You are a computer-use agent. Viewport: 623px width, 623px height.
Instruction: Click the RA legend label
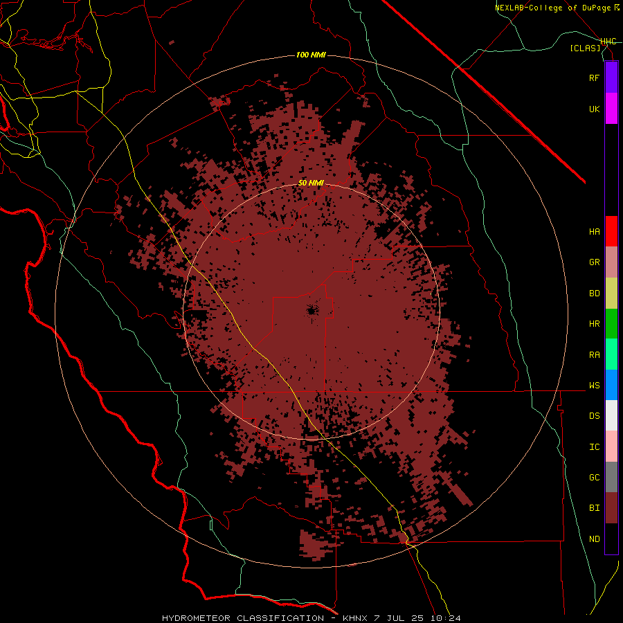tap(594, 355)
